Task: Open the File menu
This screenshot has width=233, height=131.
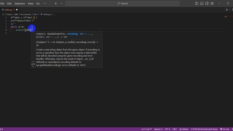Action: click(x=2, y=3)
